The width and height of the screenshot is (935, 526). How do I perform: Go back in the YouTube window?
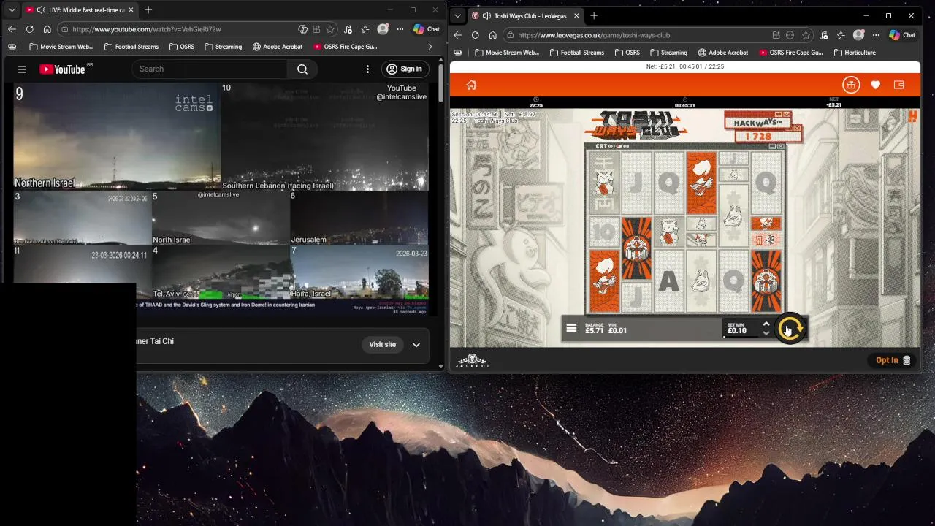tap(12, 29)
